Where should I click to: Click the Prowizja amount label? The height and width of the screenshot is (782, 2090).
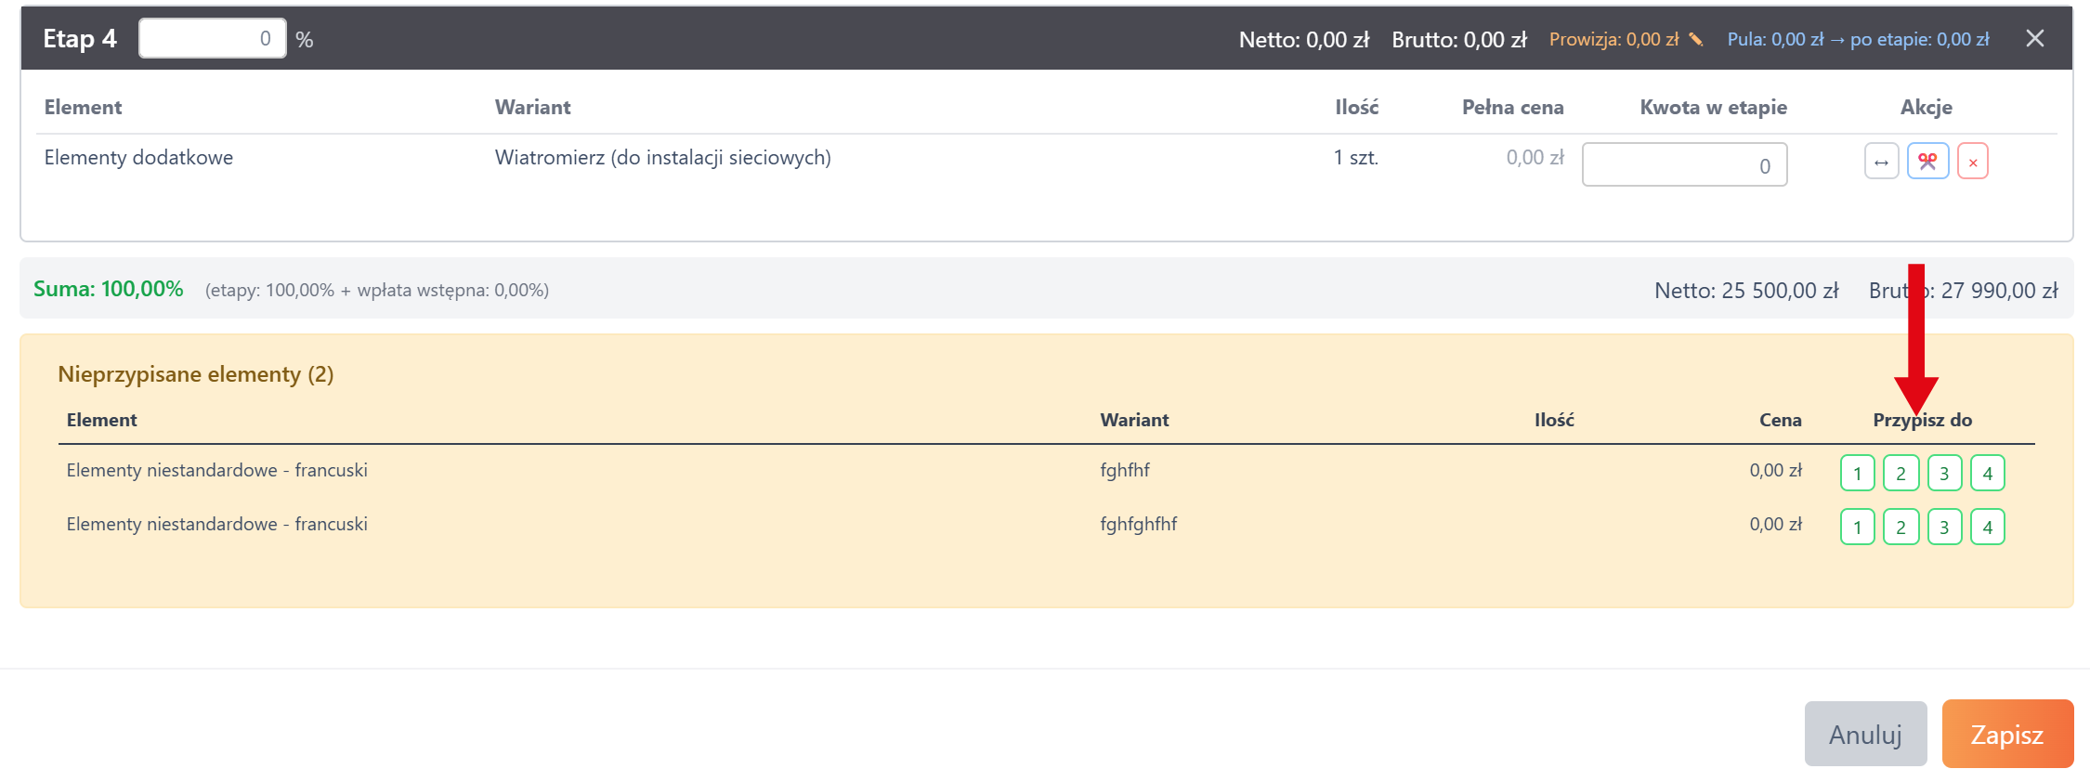click(x=1613, y=39)
